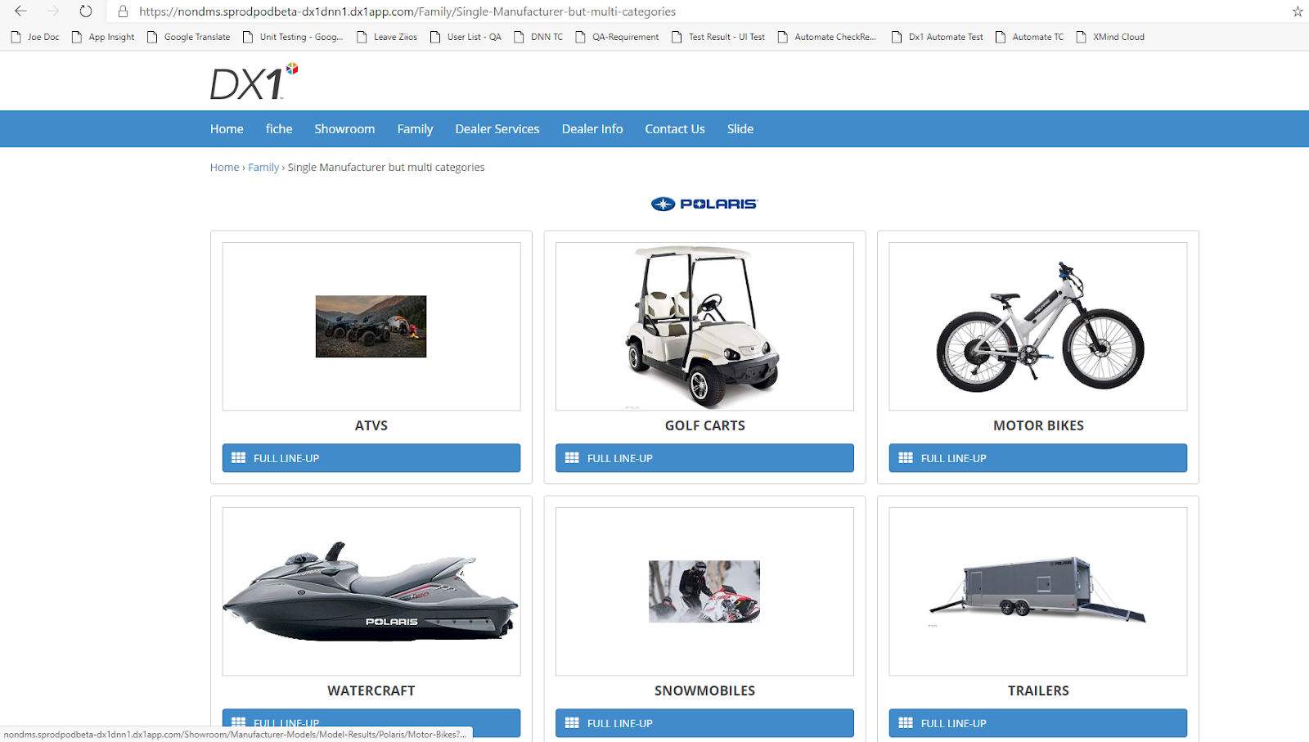Open the Dealer Services menu item
Image resolution: width=1309 pixels, height=742 pixels.
497,129
